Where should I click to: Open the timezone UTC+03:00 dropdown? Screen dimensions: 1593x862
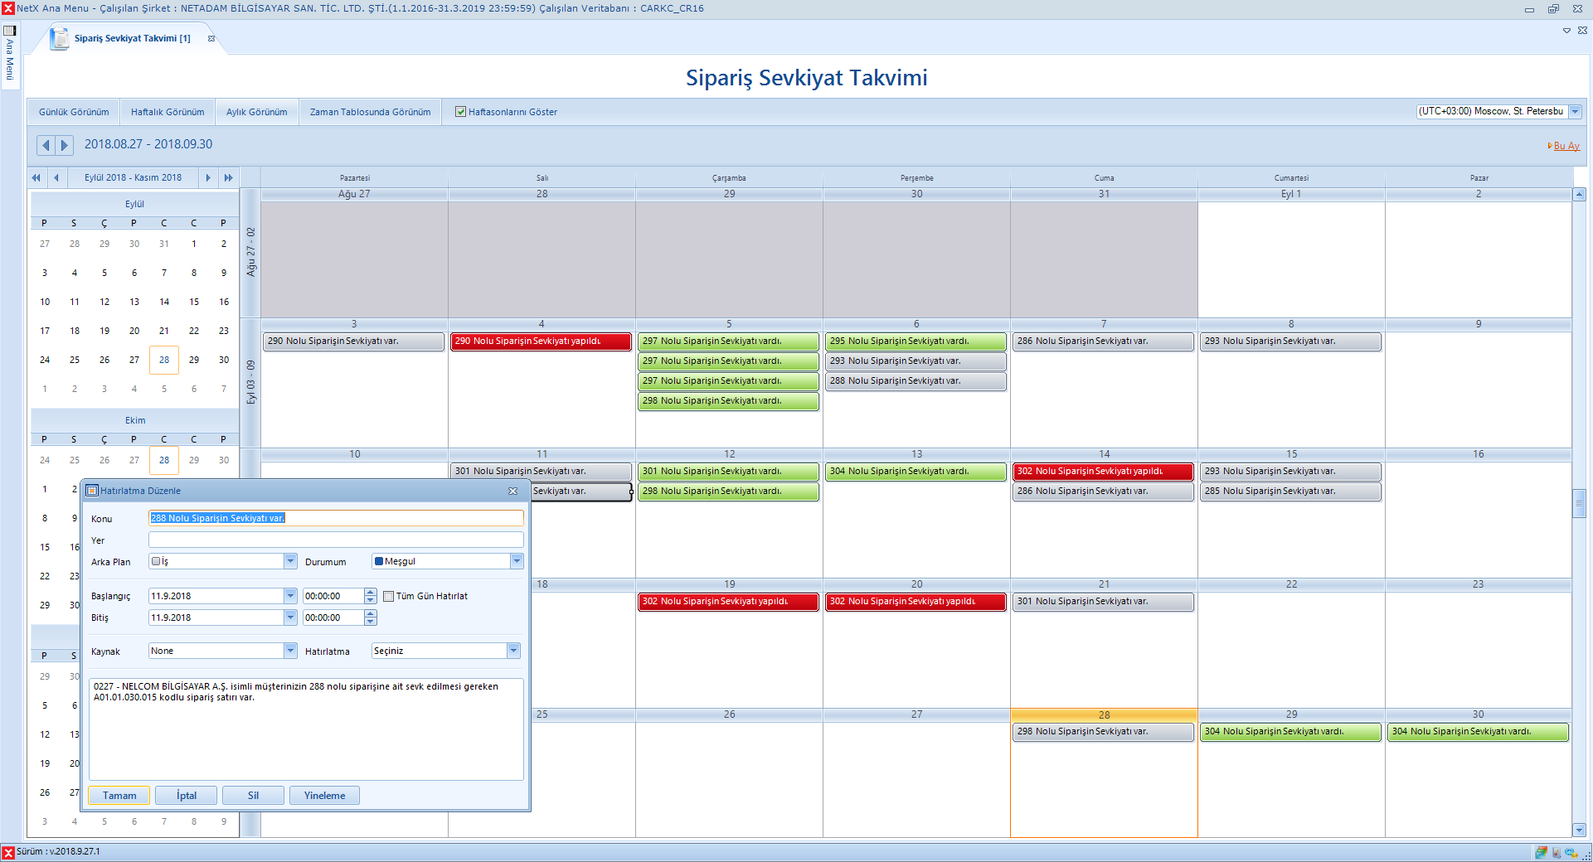coord(1575,111)
